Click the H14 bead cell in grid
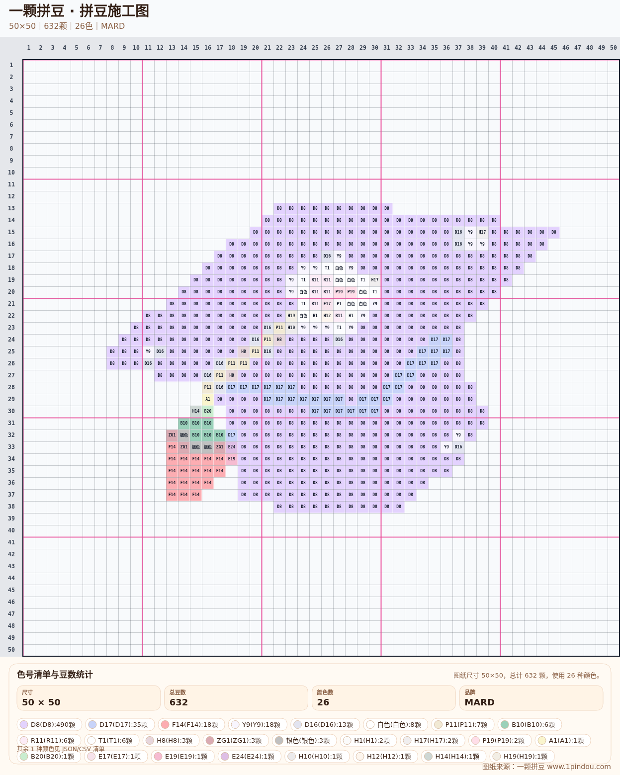This screenshot has height=775, width=620. pos(196,411)
